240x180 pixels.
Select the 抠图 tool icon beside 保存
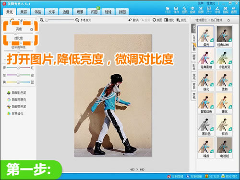click(184, 10)
